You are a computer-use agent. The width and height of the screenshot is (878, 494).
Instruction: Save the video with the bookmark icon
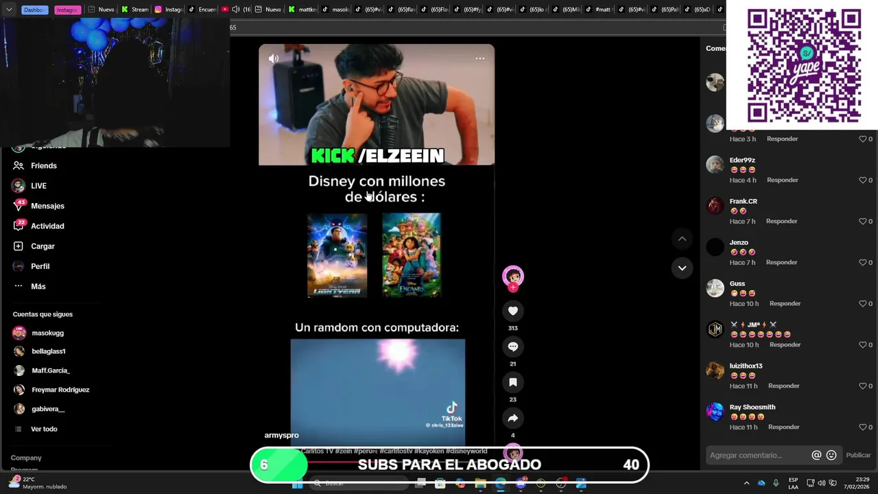coord(513,382)
